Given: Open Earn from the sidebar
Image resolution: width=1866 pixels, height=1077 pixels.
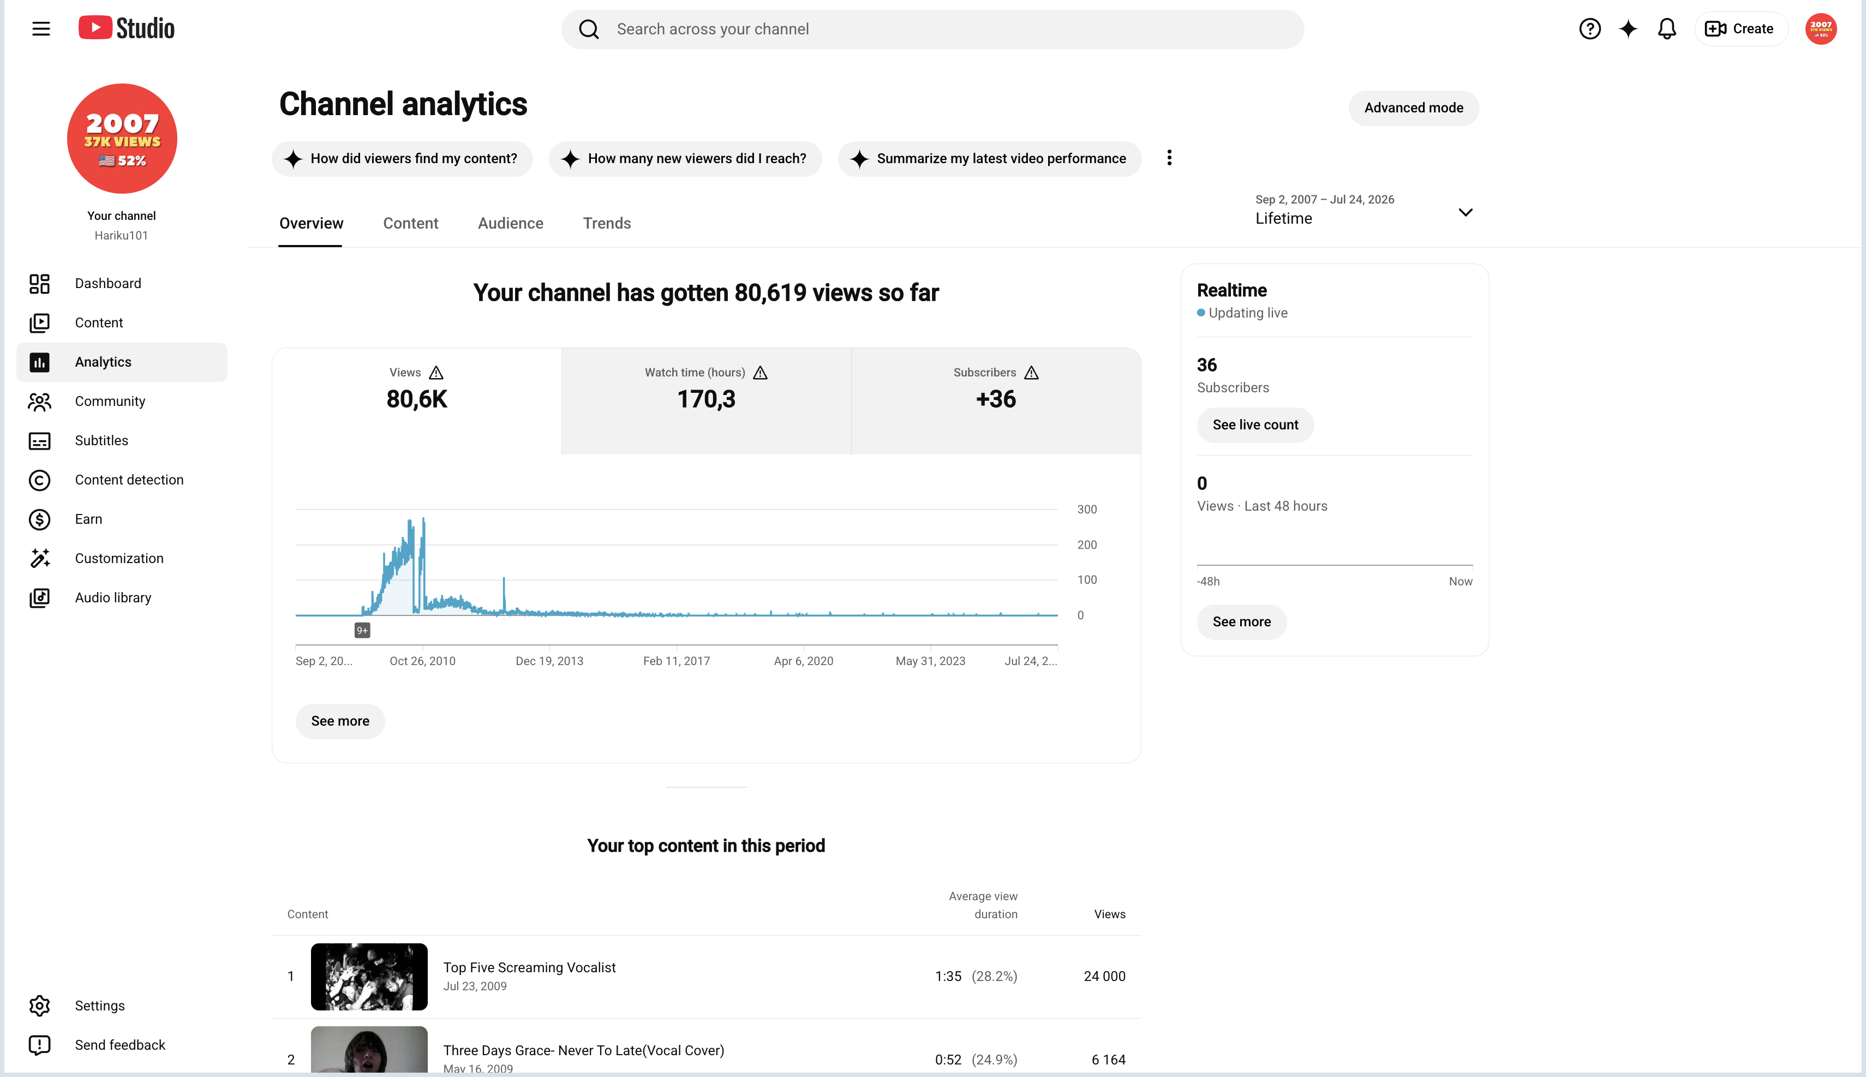Looking at the screenshot, I should coord(122,519).
